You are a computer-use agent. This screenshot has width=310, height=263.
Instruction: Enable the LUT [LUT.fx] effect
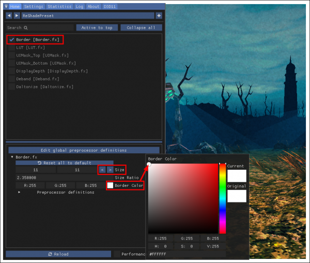coord(12,47)
